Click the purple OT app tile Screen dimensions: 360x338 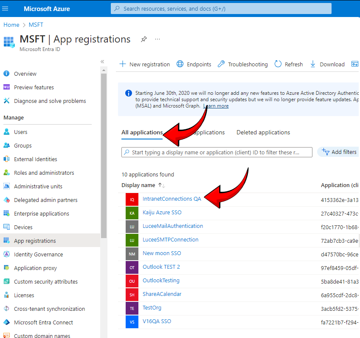pyautogui.click(x=132, y=267)
